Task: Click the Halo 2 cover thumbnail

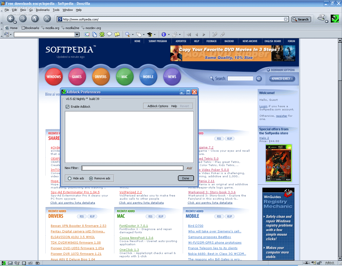Action: (279, 163)
